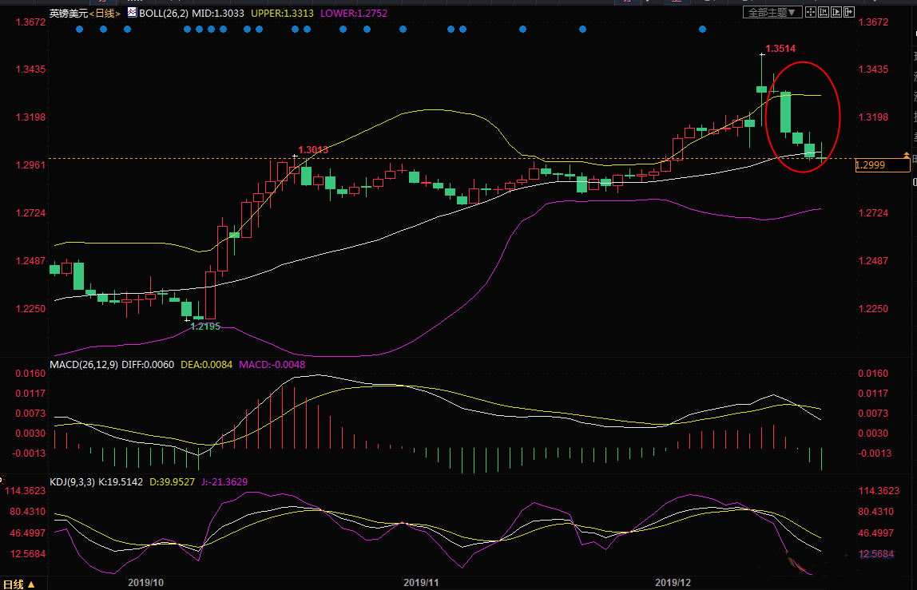Click the BOLL indicator chart icon
Screen dimensions: 917x590
(x=132, y=13)
